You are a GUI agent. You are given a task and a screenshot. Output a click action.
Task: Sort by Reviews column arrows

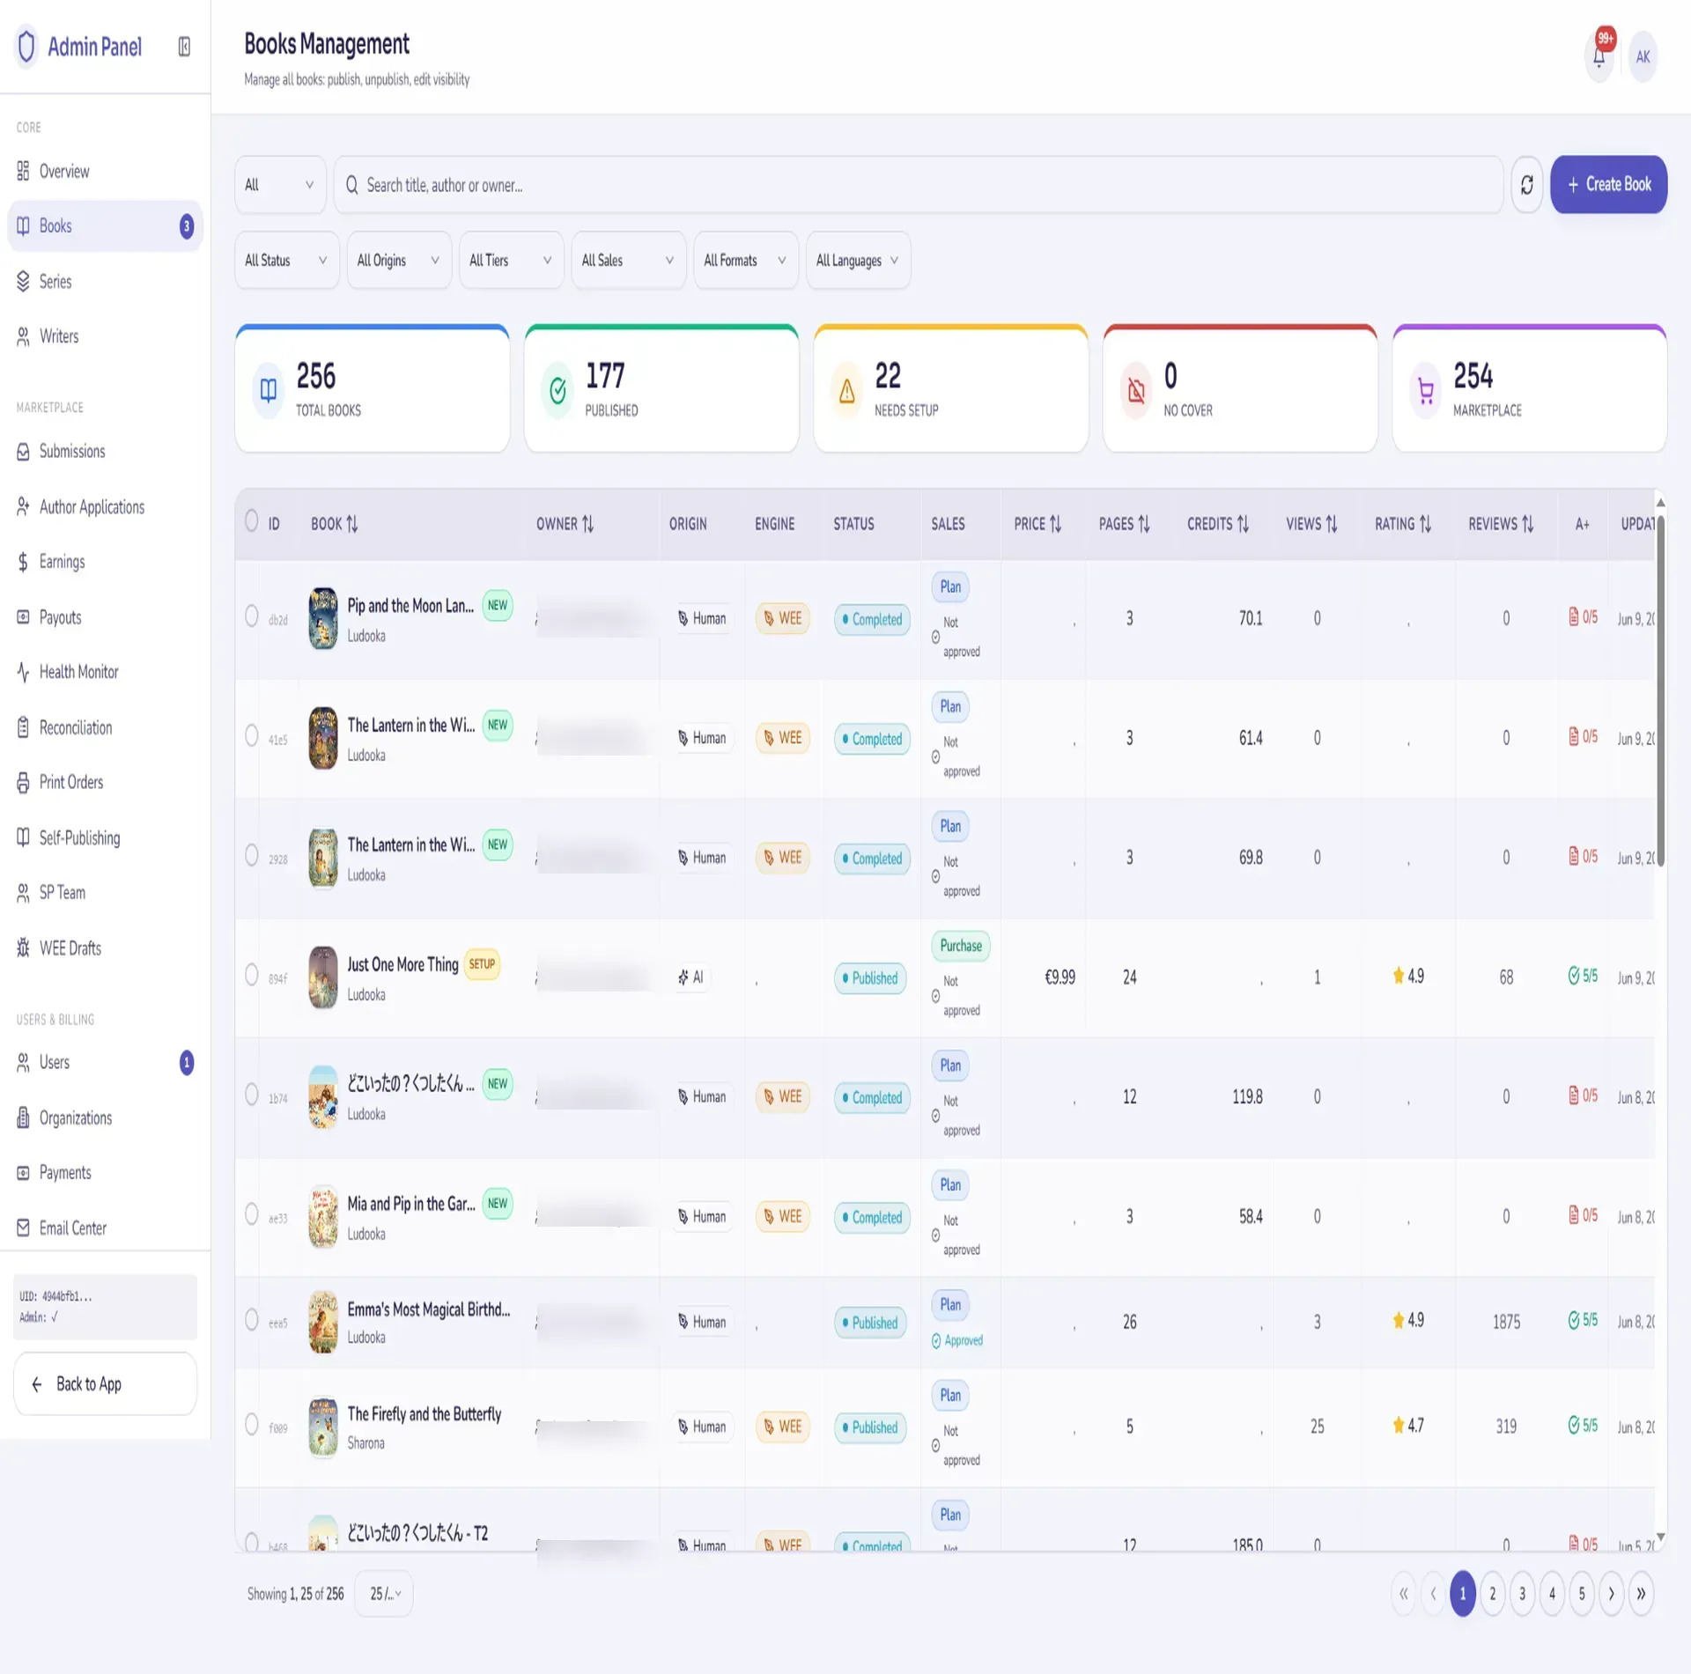click(x=1527, y=524)
